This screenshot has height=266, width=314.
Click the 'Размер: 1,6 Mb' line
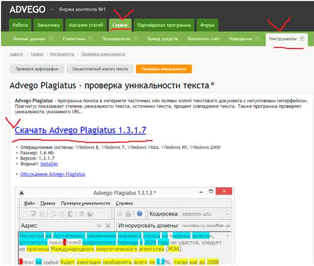pos(37,153)
